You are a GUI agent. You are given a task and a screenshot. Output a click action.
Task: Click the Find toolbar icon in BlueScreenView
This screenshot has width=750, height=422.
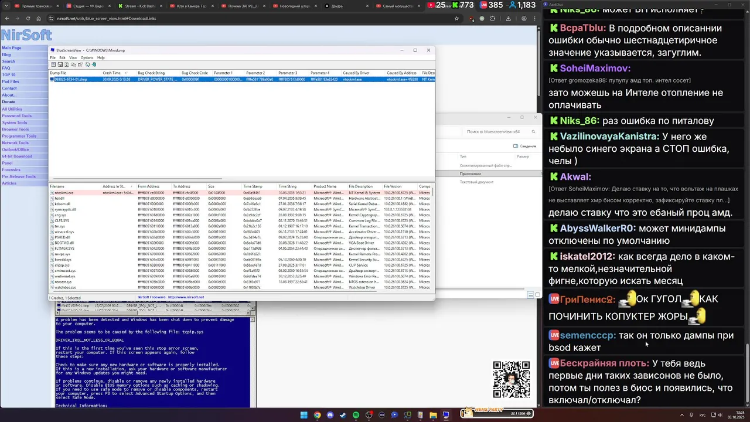(x=87, y=64)
